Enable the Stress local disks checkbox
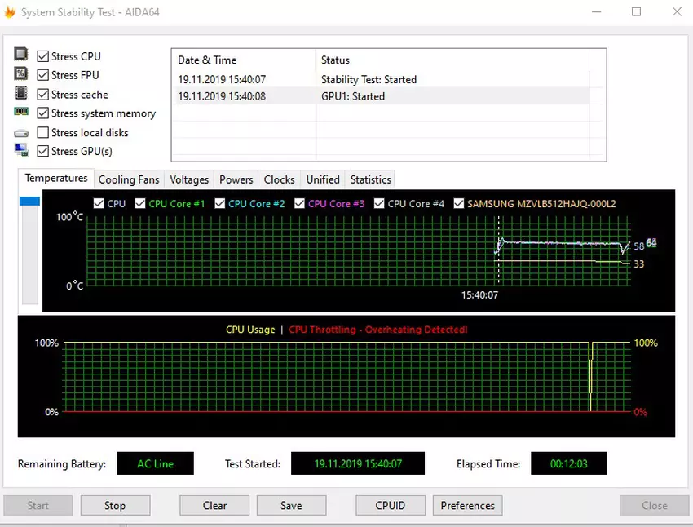Viewport: 693px width, 527px height. tap(43, 132)
